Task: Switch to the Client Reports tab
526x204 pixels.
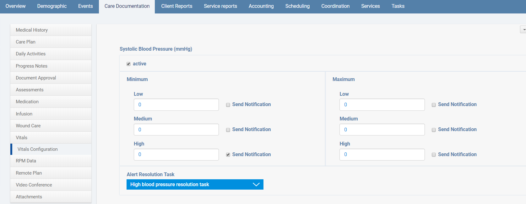Action: [176, 6]
